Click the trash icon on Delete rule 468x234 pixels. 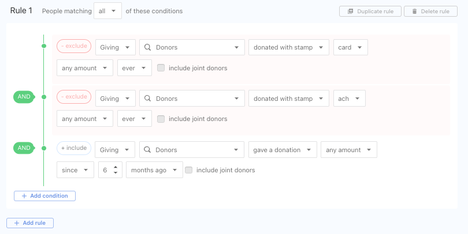click(x=414, y=12)
